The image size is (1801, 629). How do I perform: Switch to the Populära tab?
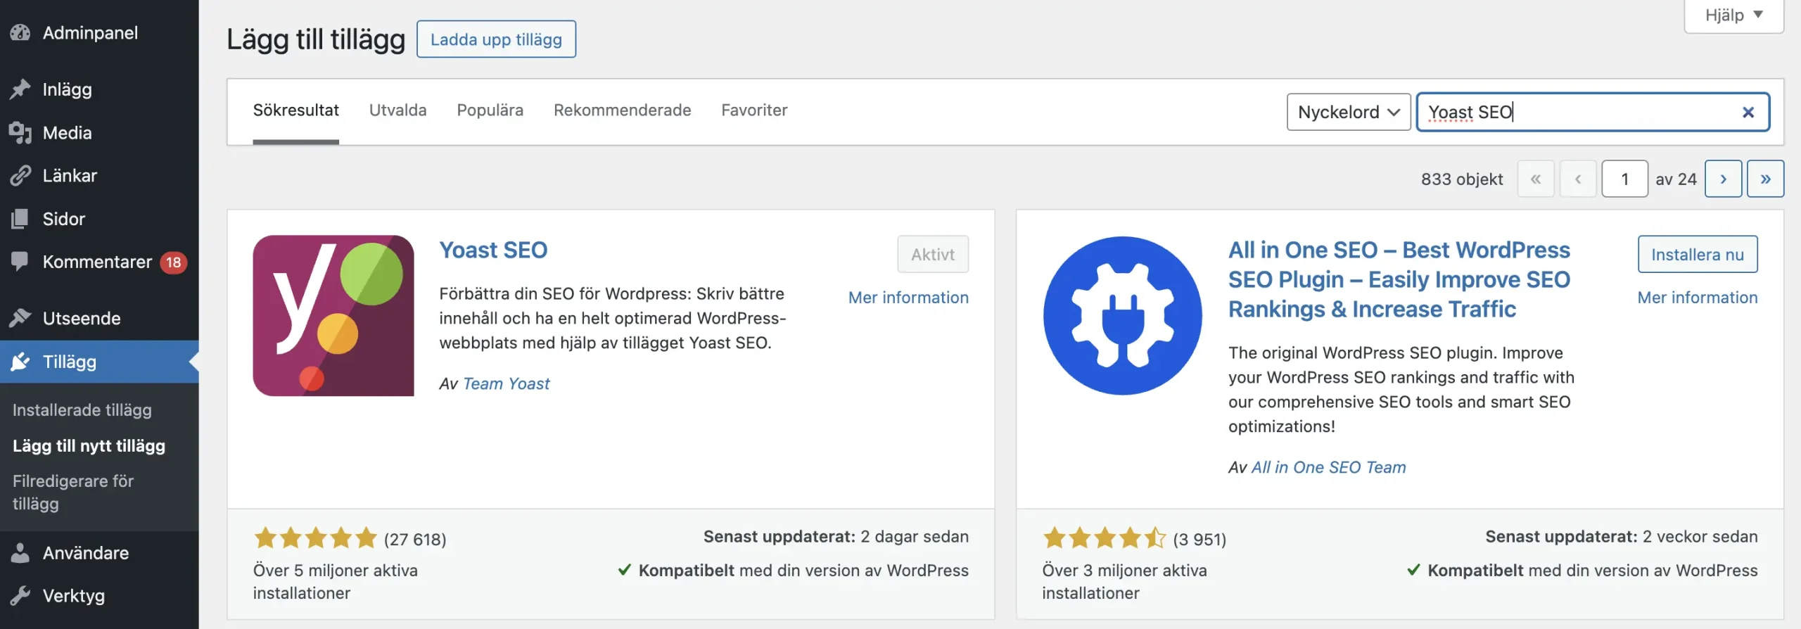coord(490,110)
